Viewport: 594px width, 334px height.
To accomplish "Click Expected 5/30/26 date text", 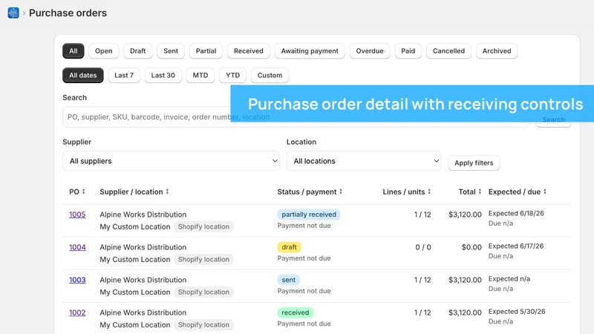I will 517,312.
